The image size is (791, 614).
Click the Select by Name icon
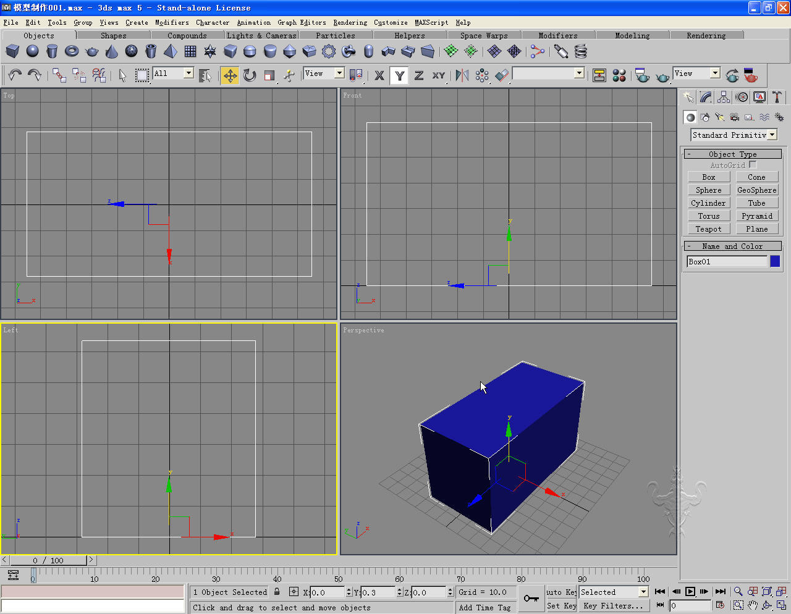tap(205, 75)
